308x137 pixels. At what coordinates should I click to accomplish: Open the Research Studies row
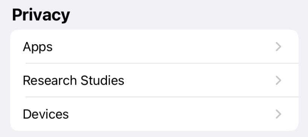(154, 80)
